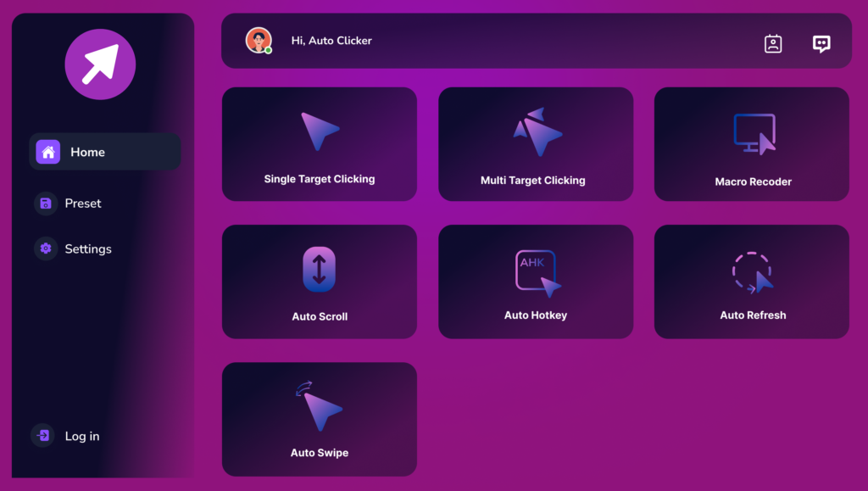Open the Single Target Clicking tool
Viewport: 868px width, 491px height.
[x=319, y=144]
